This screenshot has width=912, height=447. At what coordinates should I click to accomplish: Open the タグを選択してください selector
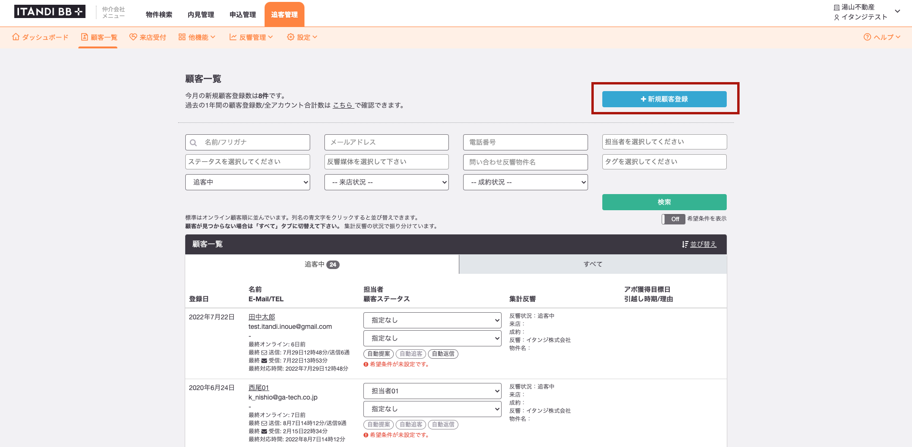[665, 162]
